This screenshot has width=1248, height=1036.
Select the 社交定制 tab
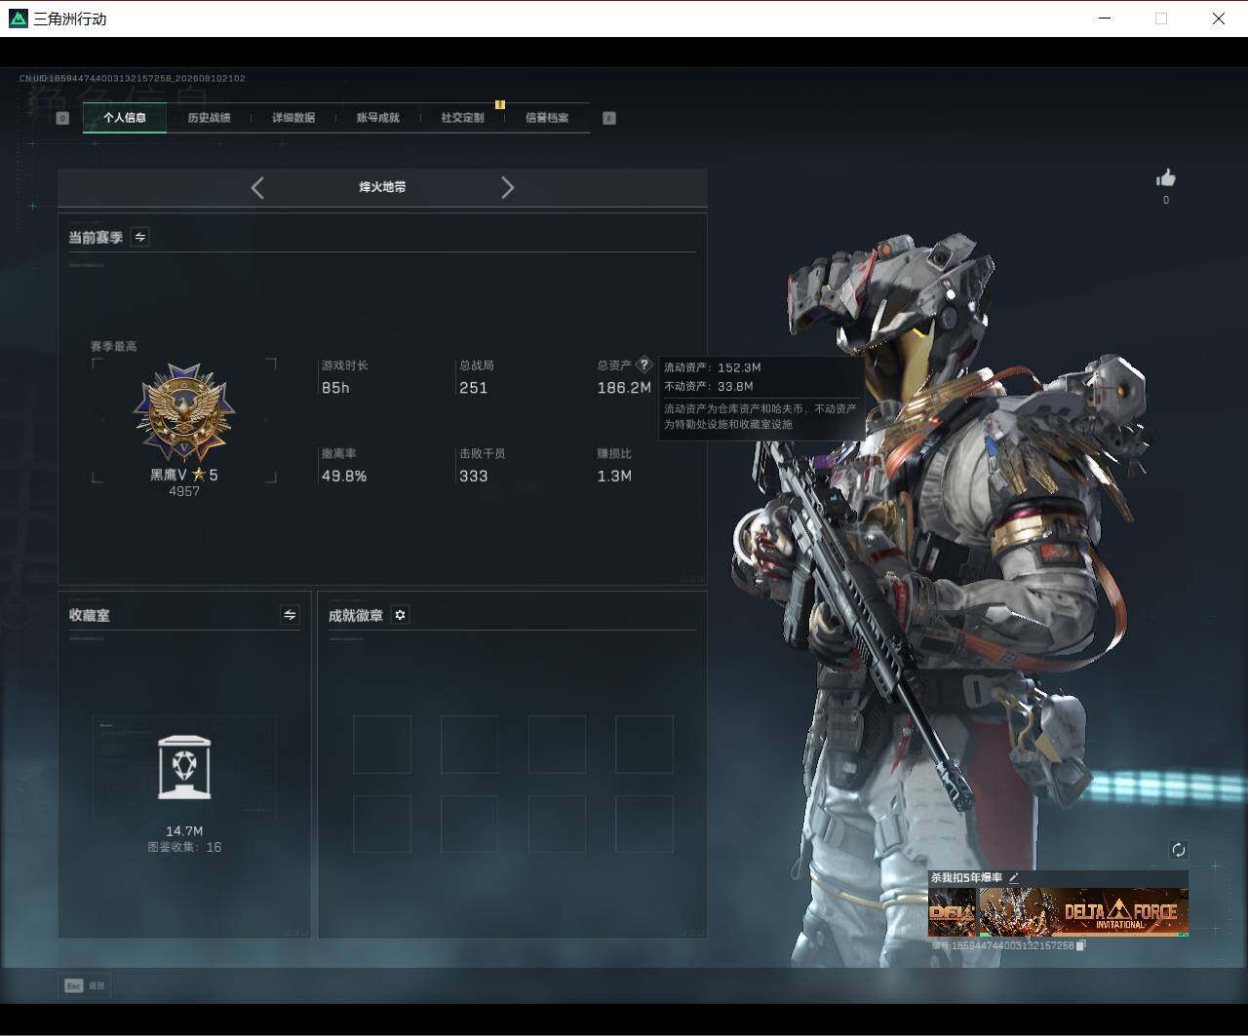pyautogui.click(x=462, y=118)
